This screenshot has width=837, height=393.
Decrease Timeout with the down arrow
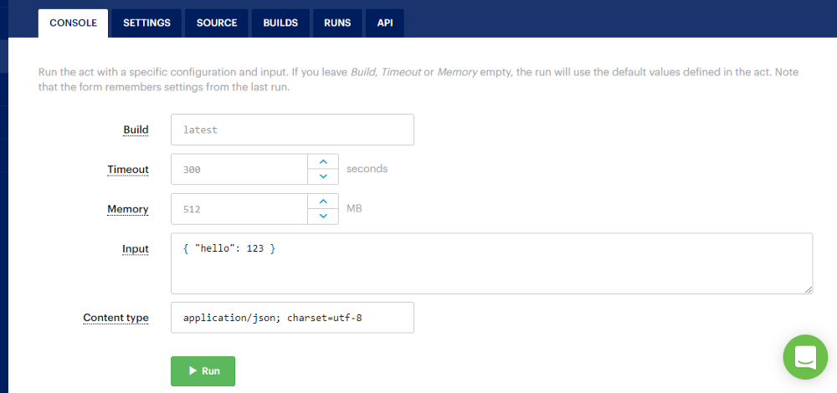click(323, 176)
